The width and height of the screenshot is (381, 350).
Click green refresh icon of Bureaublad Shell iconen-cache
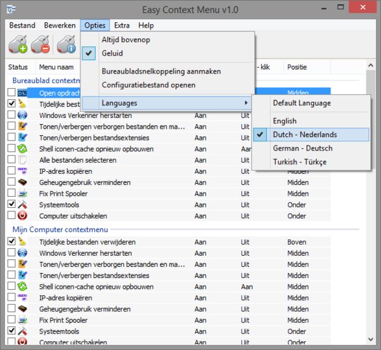coord(22,148)
